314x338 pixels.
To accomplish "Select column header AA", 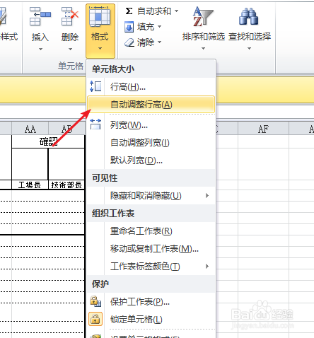I will tap(30, 129).
